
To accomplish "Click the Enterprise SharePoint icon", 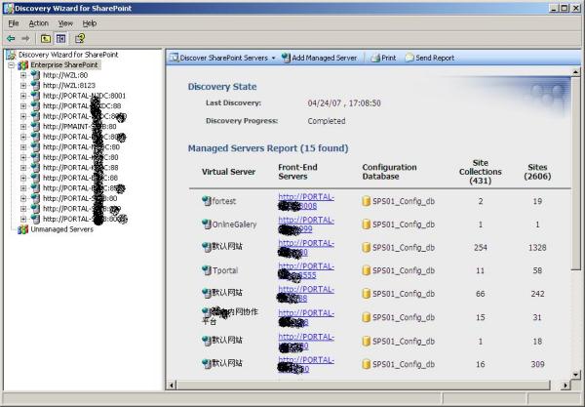I will click(22, 65).
